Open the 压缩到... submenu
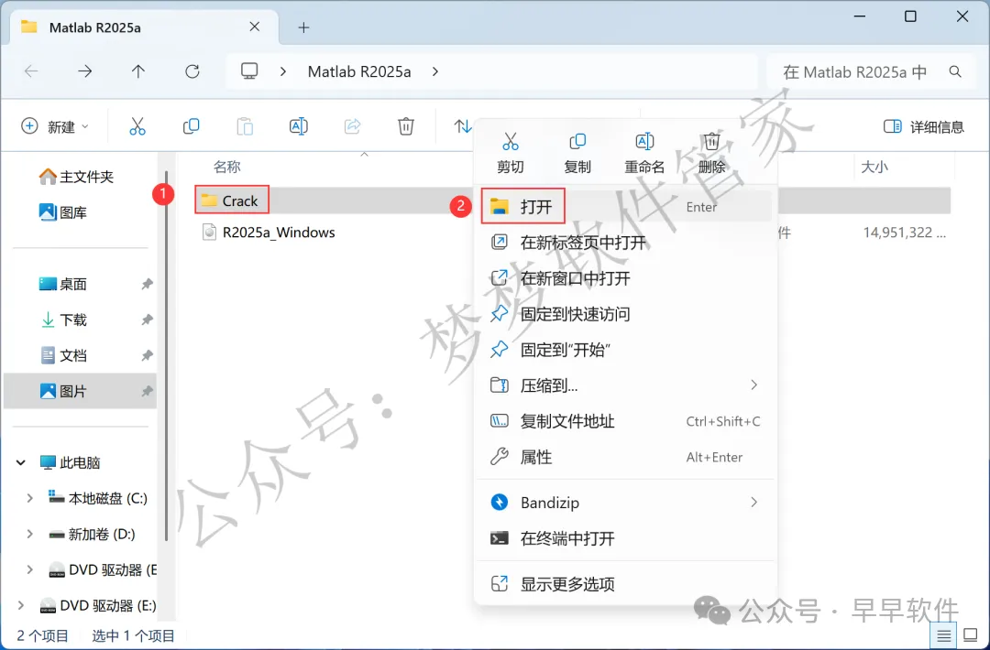The height and width of the screenshot is (650, 990). [624, 385]
